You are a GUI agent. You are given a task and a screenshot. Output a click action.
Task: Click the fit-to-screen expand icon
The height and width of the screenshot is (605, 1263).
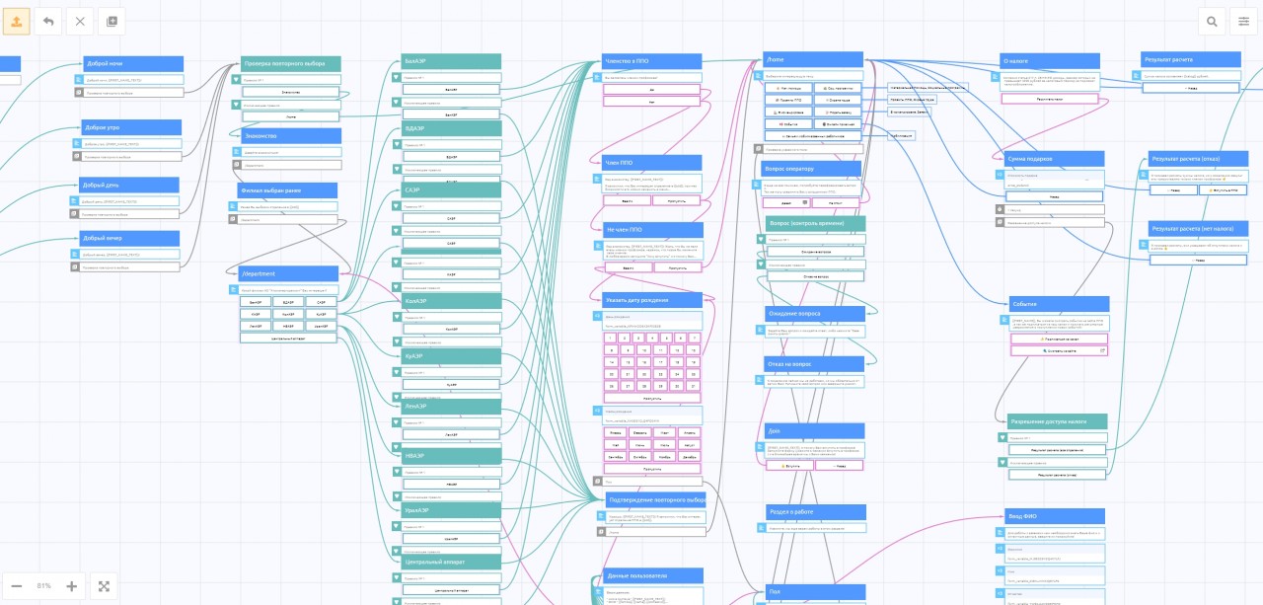pyautogui.click(x=104, y=586)
